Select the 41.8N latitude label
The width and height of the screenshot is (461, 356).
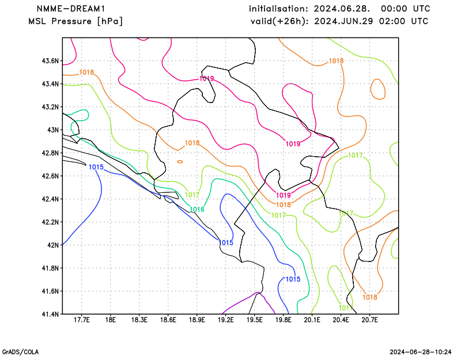(x=50, y=268)
